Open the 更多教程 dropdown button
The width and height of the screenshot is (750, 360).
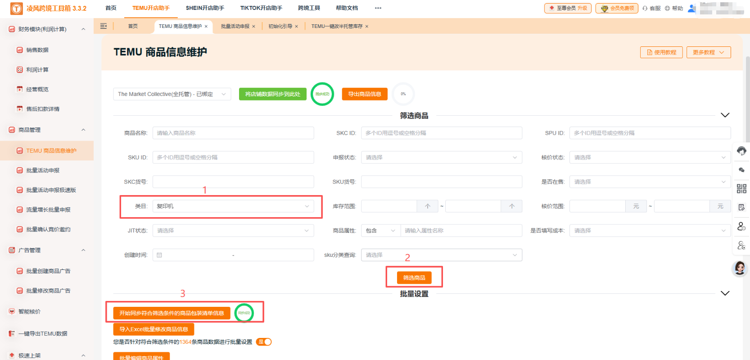click(709, 52)
